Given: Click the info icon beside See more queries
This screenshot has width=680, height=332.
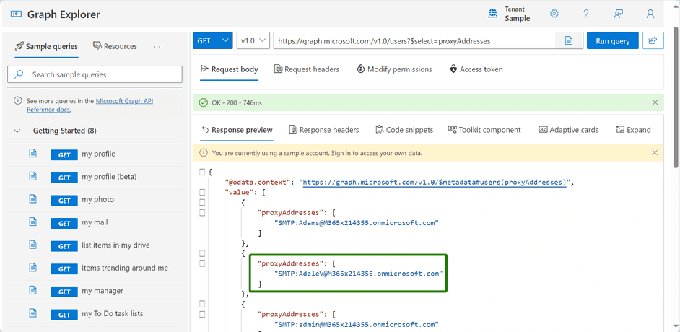Looking at the screenshot, I should tap(18, 101).
